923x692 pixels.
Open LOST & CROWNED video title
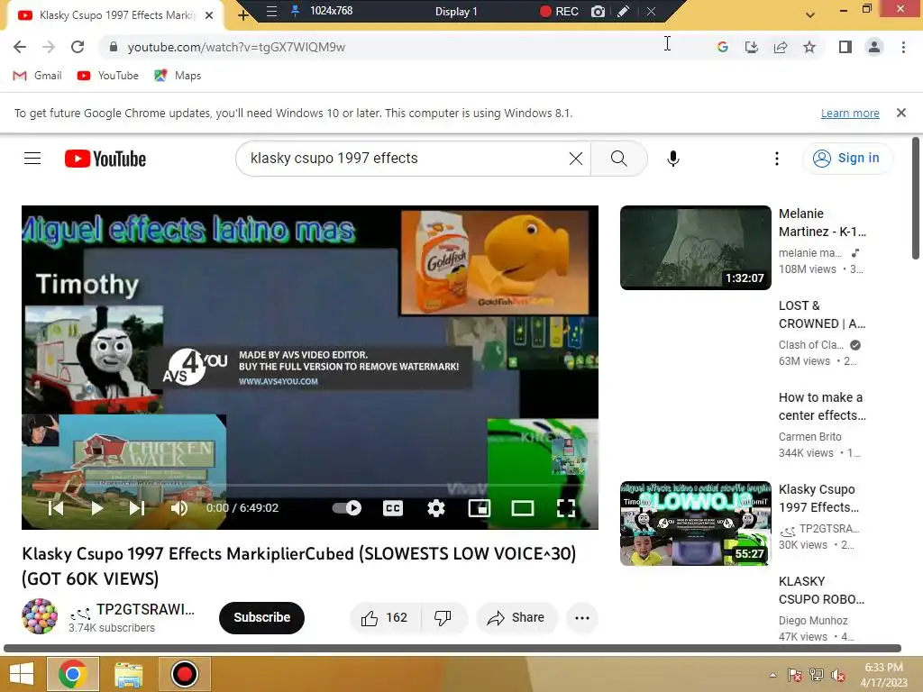click(x=822, y=314)
